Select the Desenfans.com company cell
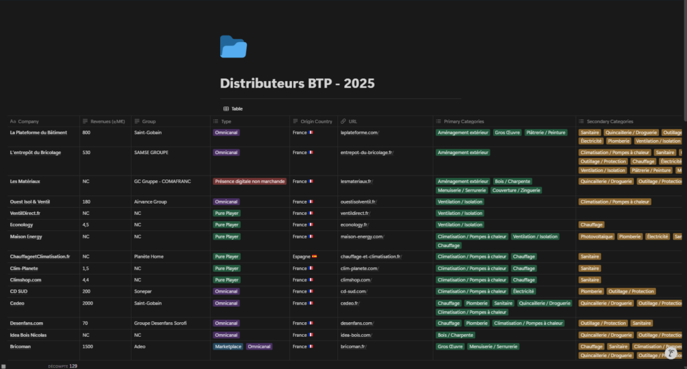 point(44,323)
